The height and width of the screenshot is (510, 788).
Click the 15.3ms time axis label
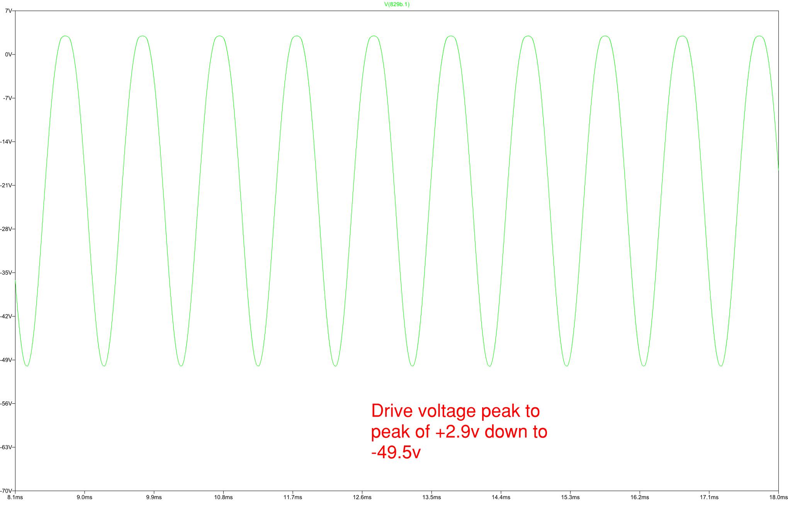point(570,497)
